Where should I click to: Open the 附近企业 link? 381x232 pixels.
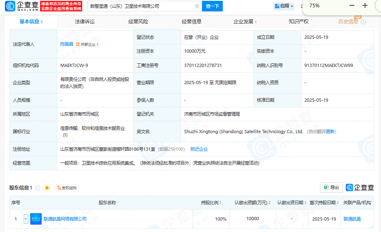pos(199,149)
